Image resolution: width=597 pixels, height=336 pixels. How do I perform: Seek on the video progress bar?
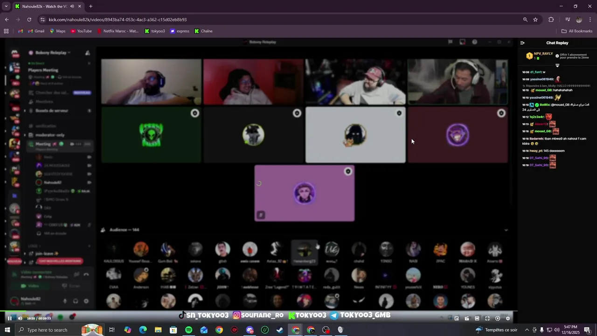[x=259, y=311]
